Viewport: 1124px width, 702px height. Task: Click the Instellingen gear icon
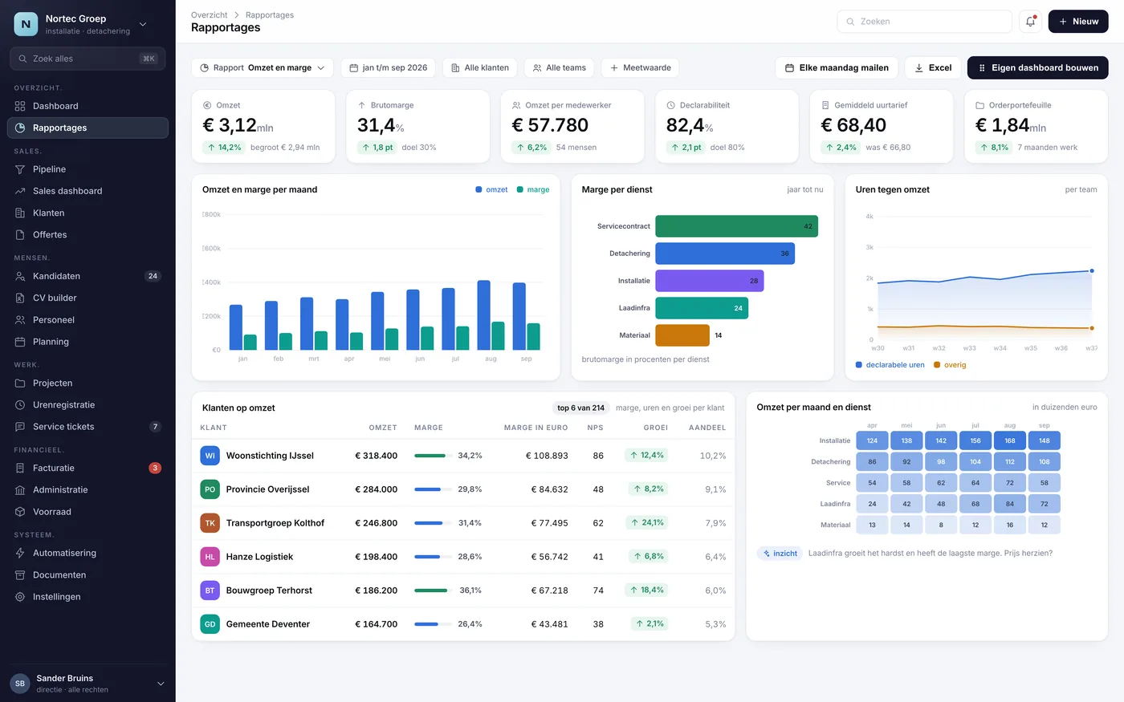(20, 597)
